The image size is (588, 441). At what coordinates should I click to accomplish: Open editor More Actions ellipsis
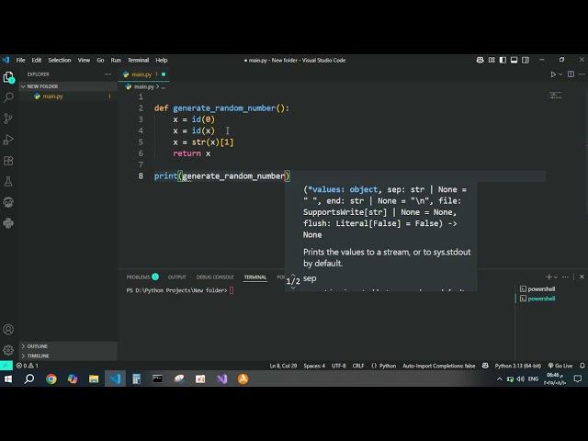(x=582, y=74)
